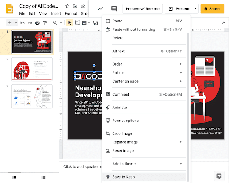The height and width of the screenshot is (183, 229).
Task: Redo the last action
Action: (x=30, y=23)
